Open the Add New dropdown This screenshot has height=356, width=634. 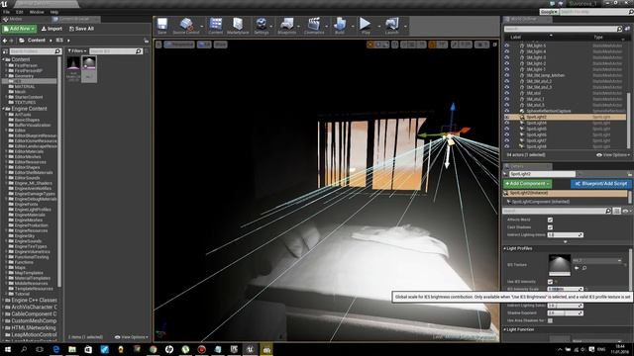click(19, 29)
